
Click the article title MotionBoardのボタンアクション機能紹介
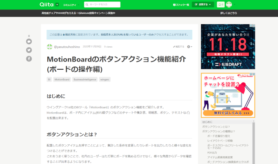tap(116, 64)
